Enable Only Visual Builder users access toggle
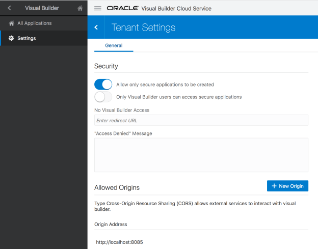Screen dimensions: 318x249 coord(103,97)
